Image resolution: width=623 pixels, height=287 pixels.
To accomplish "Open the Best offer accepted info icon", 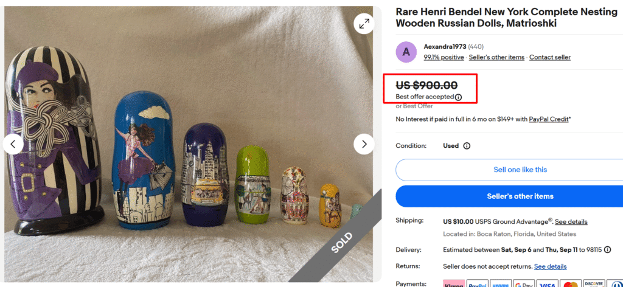I will pos(459,97).
